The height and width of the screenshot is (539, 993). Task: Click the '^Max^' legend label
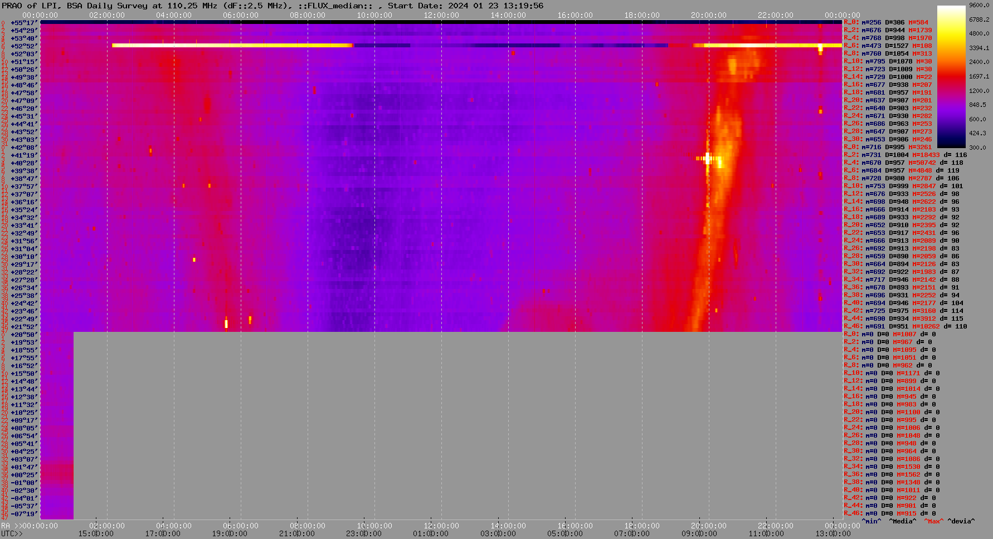[x=934, y=522]
